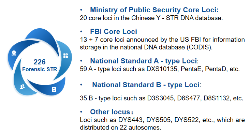Image resolution: width=250 pixels, height=135 pixels.
Task: Click the location pin icon on the swirl
Action: [x=14, y=53]
